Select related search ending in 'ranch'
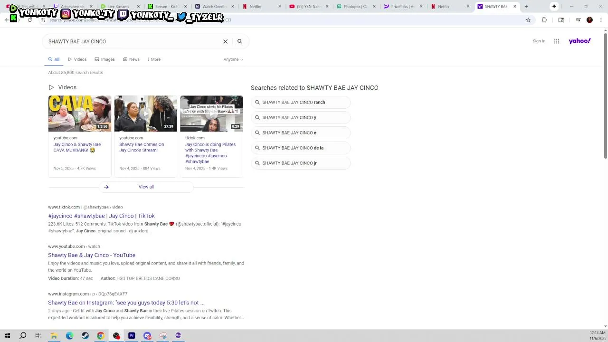The height and width of the screenshot is (342, 608). [x=301, y=103]
